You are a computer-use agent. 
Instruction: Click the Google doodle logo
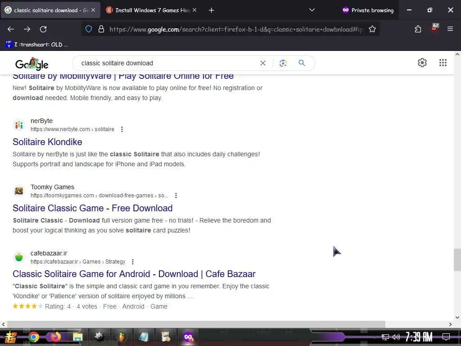tap(32, 64)
